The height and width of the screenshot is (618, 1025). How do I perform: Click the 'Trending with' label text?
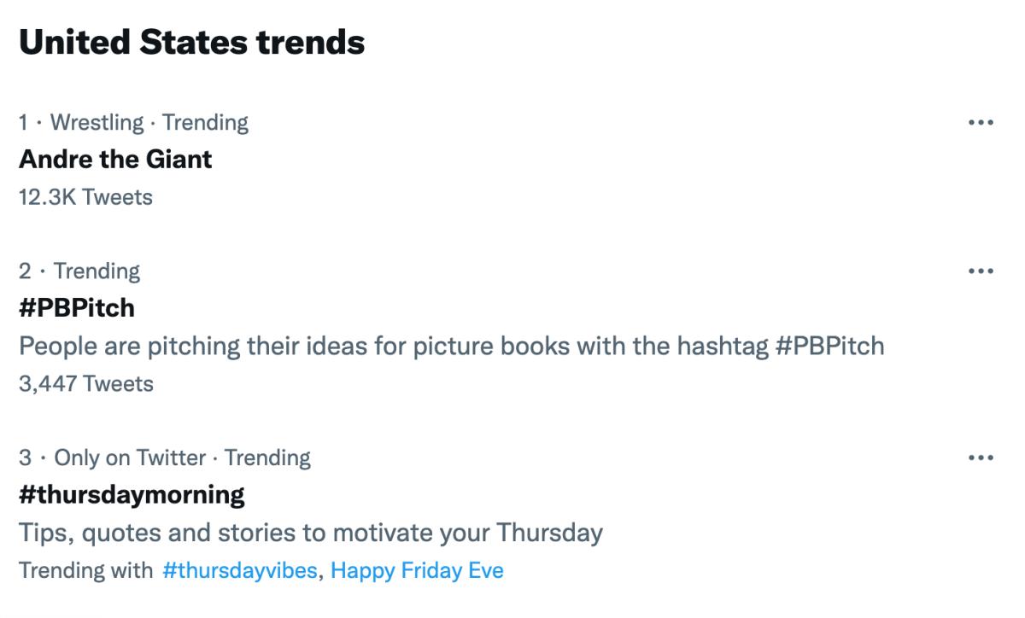pos(85,570)
